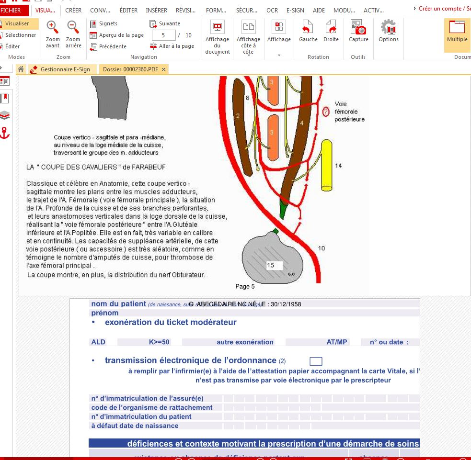Select the VISUA... ribbon tab
Viewport: 471px width, 460px height.
click(x=45, y=11)
